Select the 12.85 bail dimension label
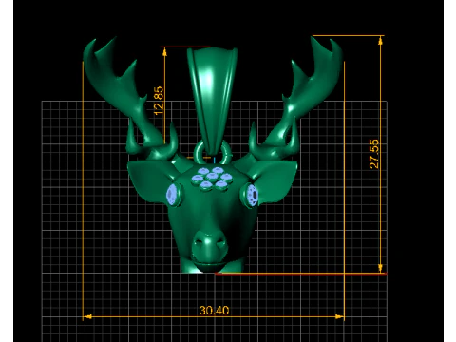456x342 pixels. click(159, 101)
